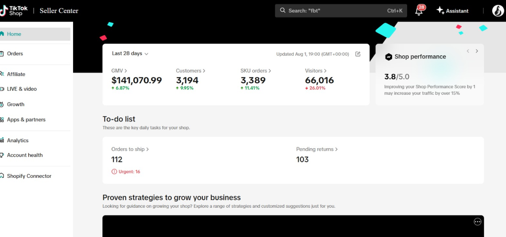506x237 pixels.
Task: Open the notification bell with 28 alerts
Action: [419, 11]
